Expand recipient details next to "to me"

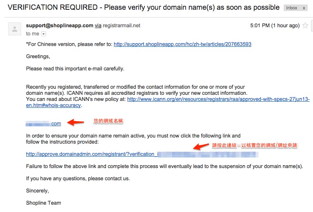(44, 34)
